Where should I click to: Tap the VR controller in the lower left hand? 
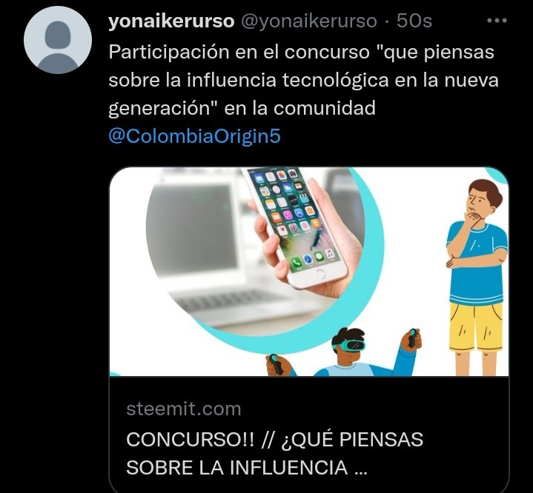pos(277,364)
